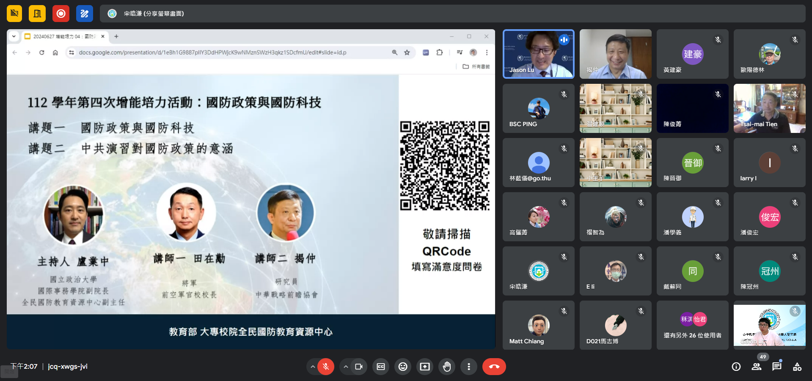Click the Matt Chiang participant tile
This screenshot has height=381, width=812.
pos(539,325)
